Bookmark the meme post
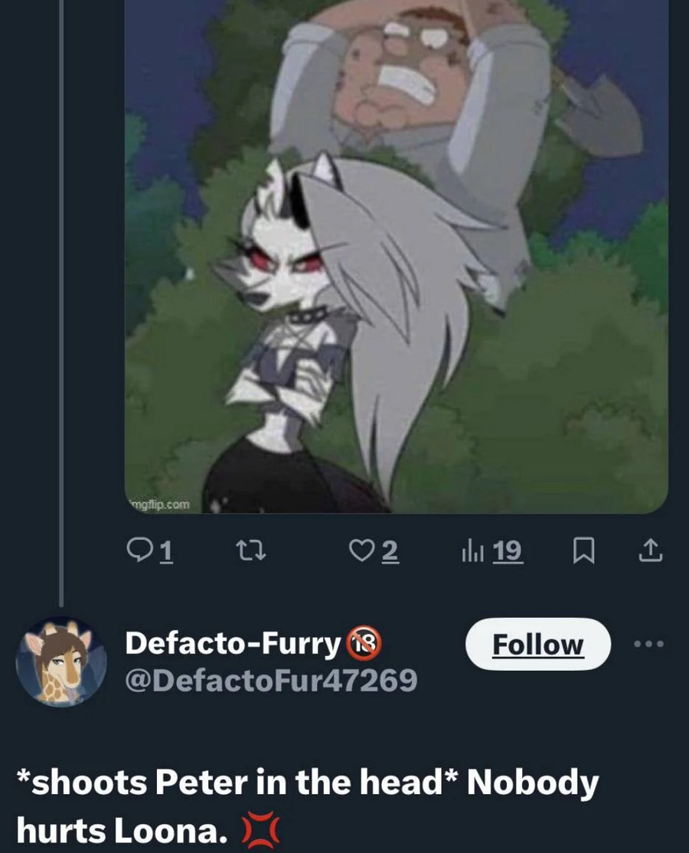This screenshot has width=689, height=853. click(584, 551)
